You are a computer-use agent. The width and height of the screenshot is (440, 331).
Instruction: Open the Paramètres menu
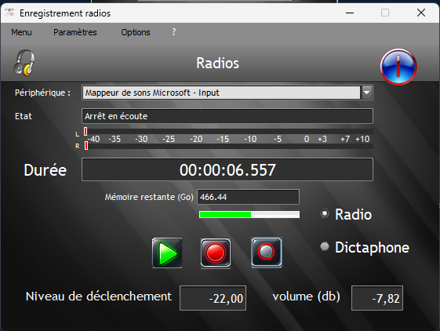pyautogui.click(x=75, y=32)
